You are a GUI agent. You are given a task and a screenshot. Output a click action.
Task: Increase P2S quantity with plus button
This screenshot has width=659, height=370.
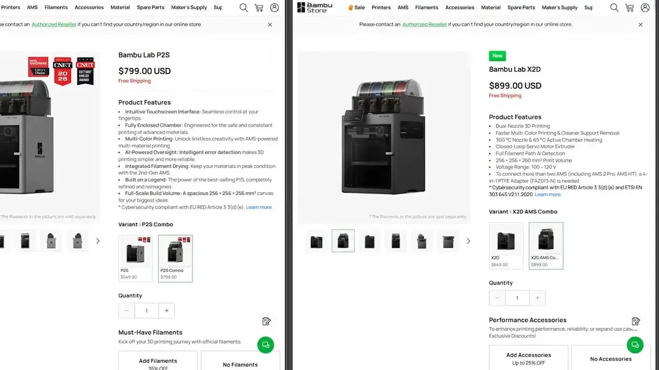tap(167, 310)
